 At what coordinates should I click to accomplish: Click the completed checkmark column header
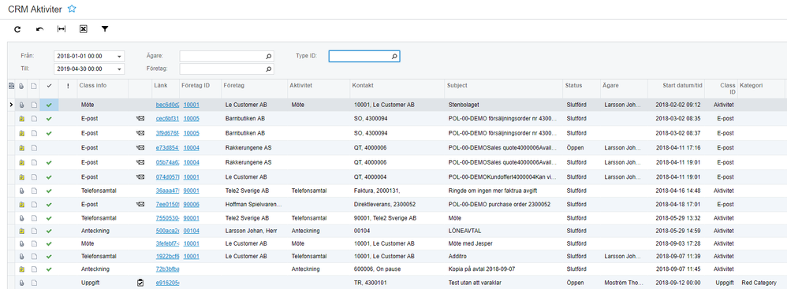click(x=49, y=86)
